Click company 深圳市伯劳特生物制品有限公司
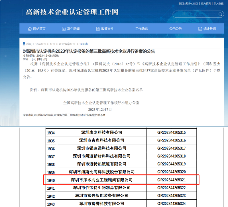Screen dimensions: 228x207 tap(102, 188)
